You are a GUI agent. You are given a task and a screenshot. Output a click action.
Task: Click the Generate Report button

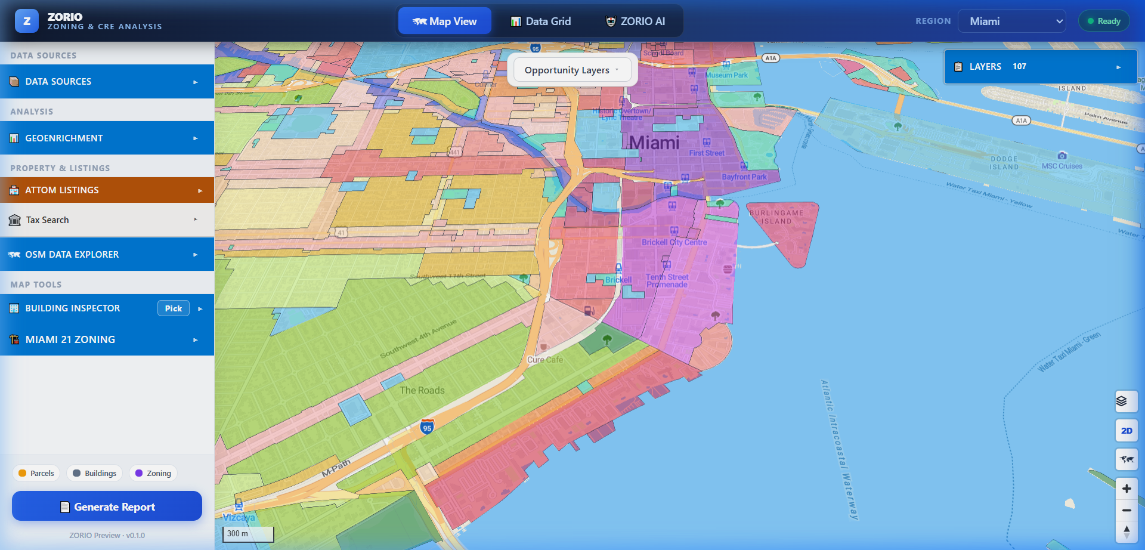pos(107,506)
